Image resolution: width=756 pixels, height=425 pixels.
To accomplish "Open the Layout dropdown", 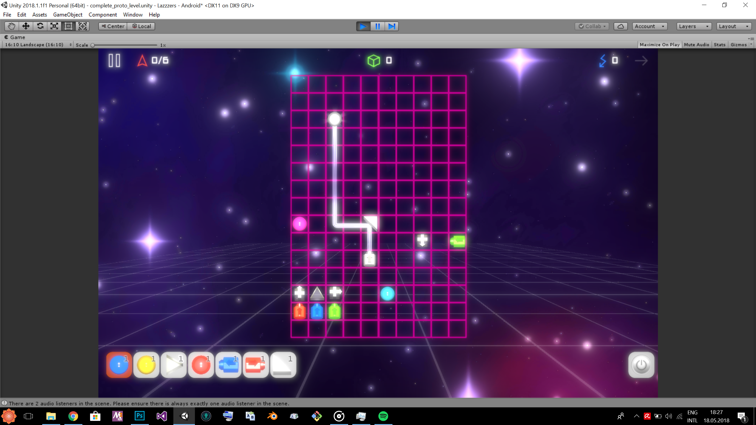I will point(734,26).
